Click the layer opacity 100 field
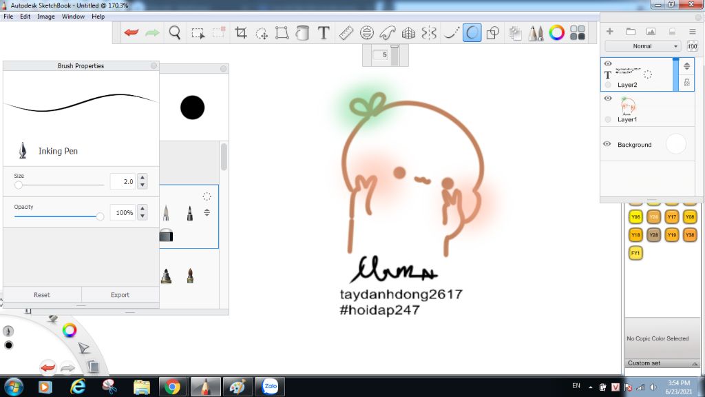 click(693, 46)
